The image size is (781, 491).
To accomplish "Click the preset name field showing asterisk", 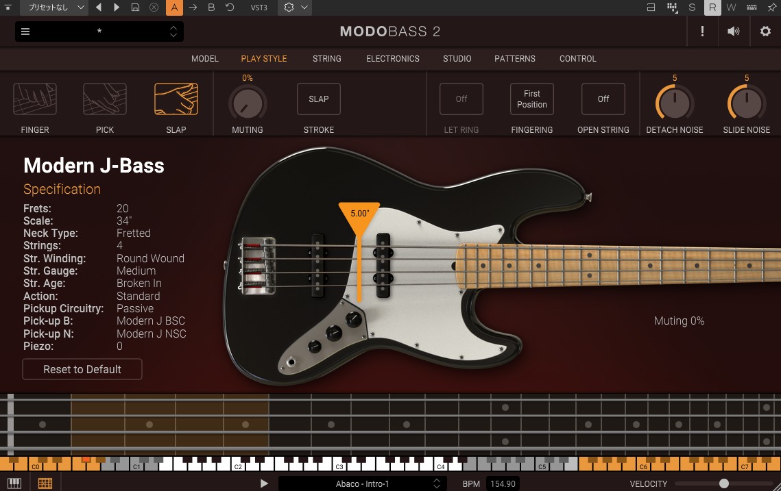I will (99, 32).
